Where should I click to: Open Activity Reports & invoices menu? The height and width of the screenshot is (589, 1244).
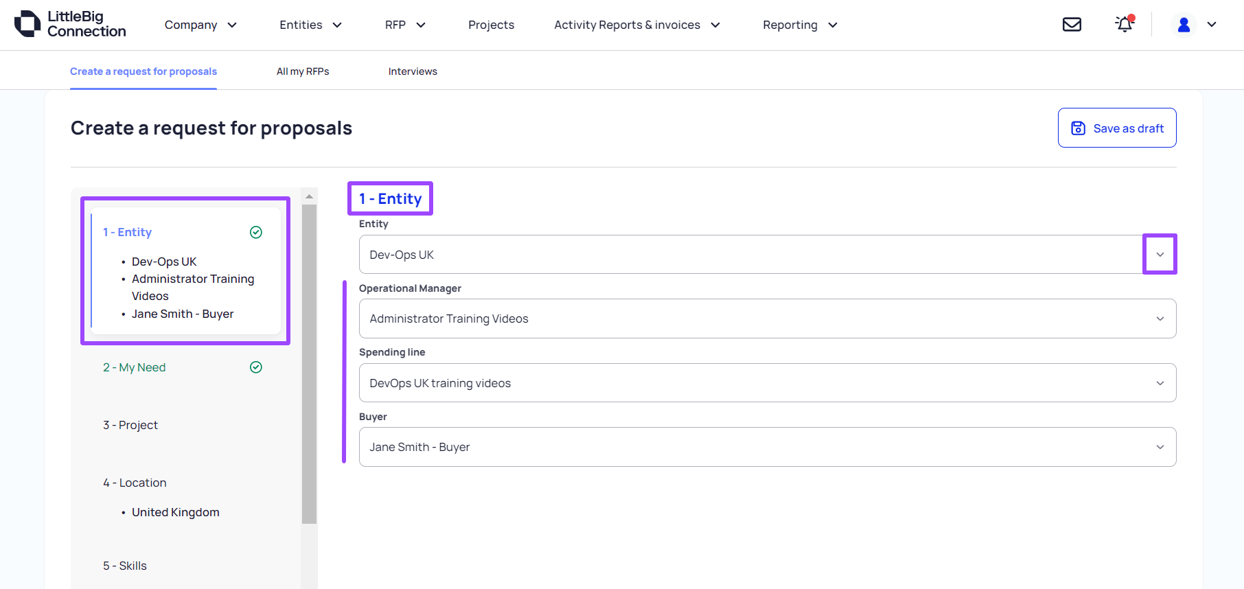click(x=637, y=25)
